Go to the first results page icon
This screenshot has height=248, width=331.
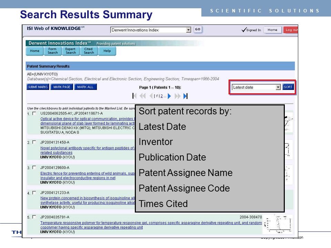tap(134, 96)
